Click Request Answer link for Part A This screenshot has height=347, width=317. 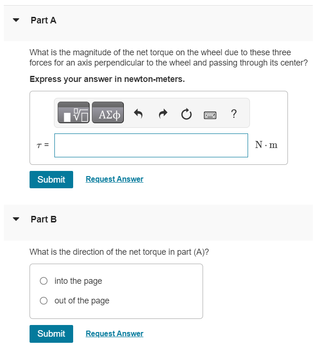pos(114,179)
